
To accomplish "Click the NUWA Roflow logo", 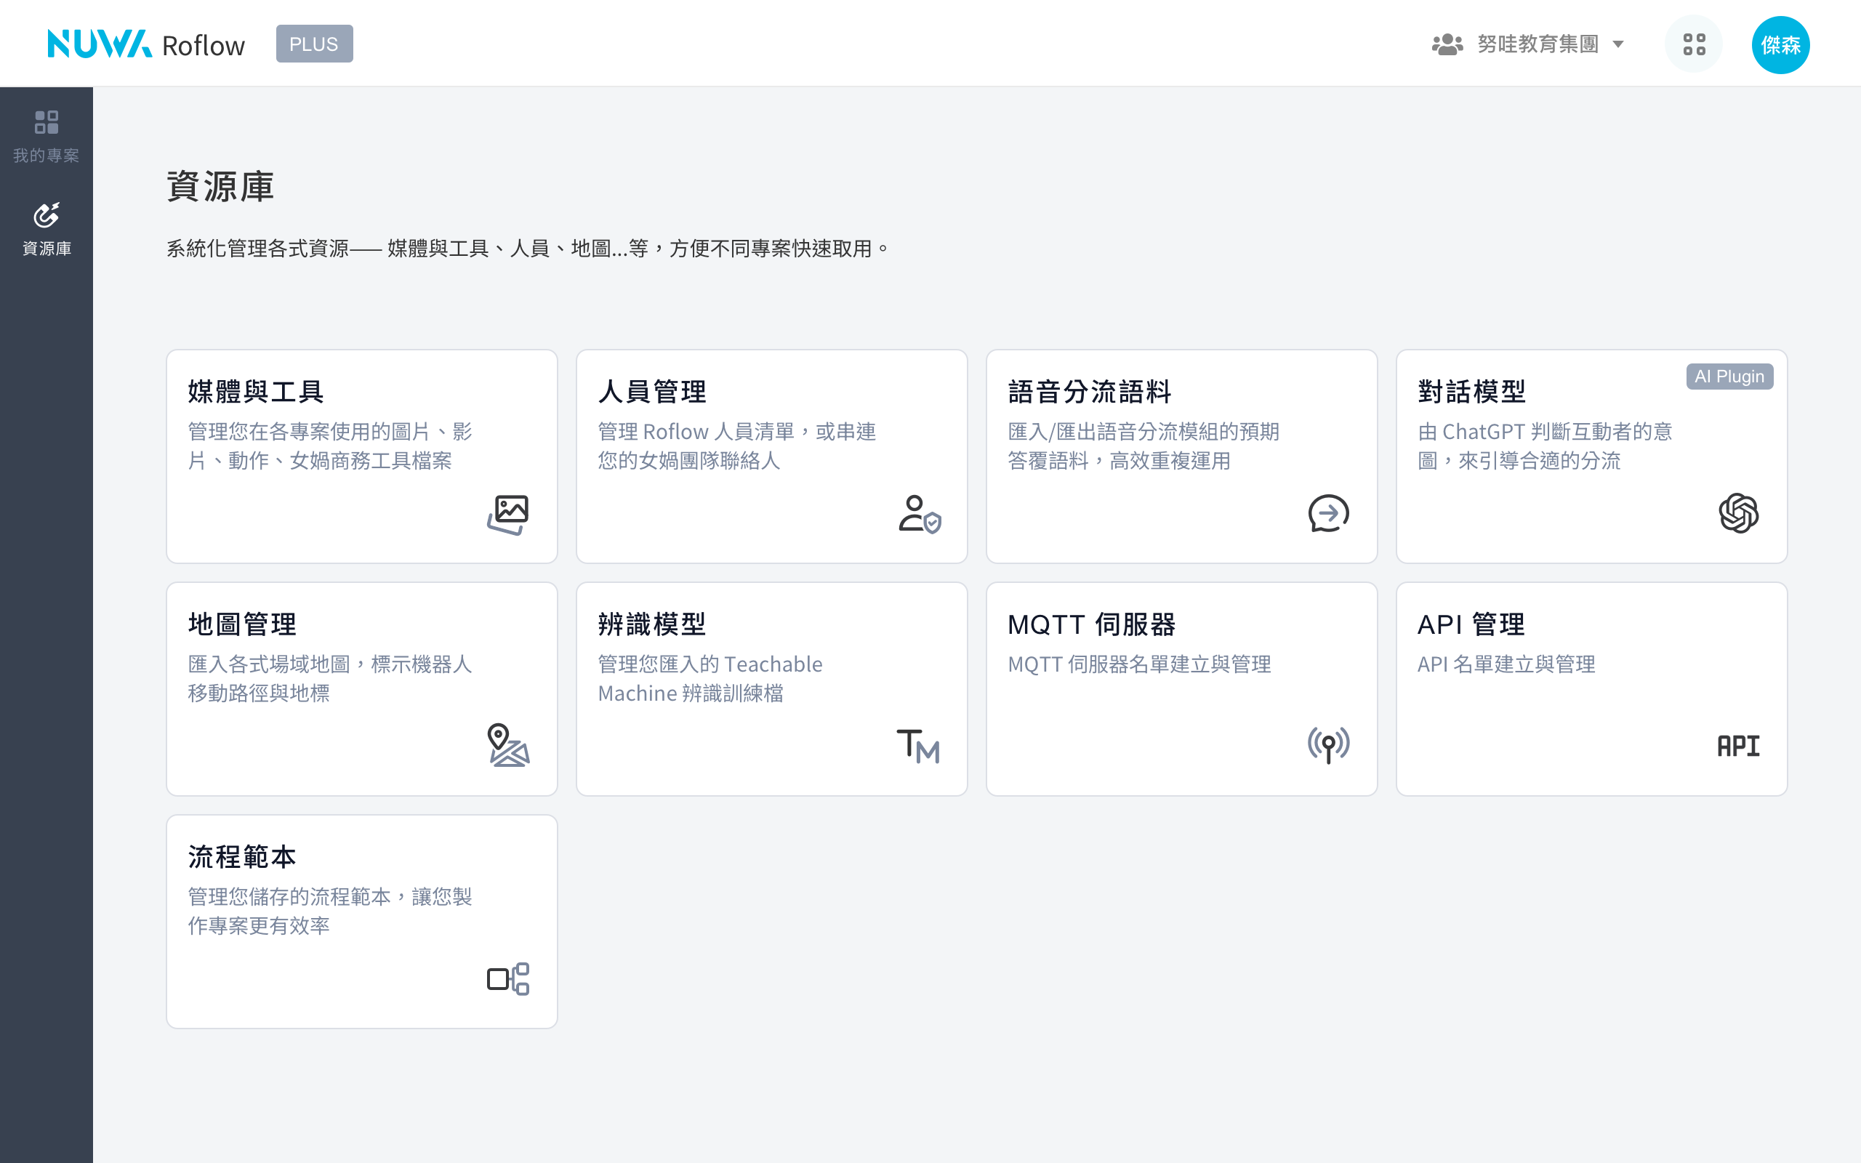I will [x=146, y=44].
